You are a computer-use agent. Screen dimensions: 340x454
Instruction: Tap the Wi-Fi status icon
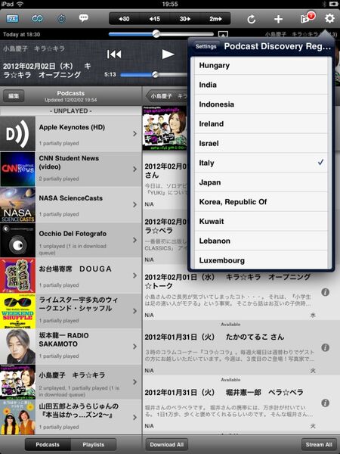tap(20, 4)
